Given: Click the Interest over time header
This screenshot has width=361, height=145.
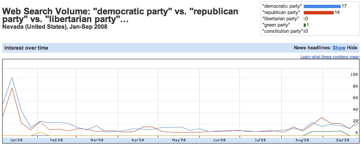Looking at the screenshot, I should point(26,48).
